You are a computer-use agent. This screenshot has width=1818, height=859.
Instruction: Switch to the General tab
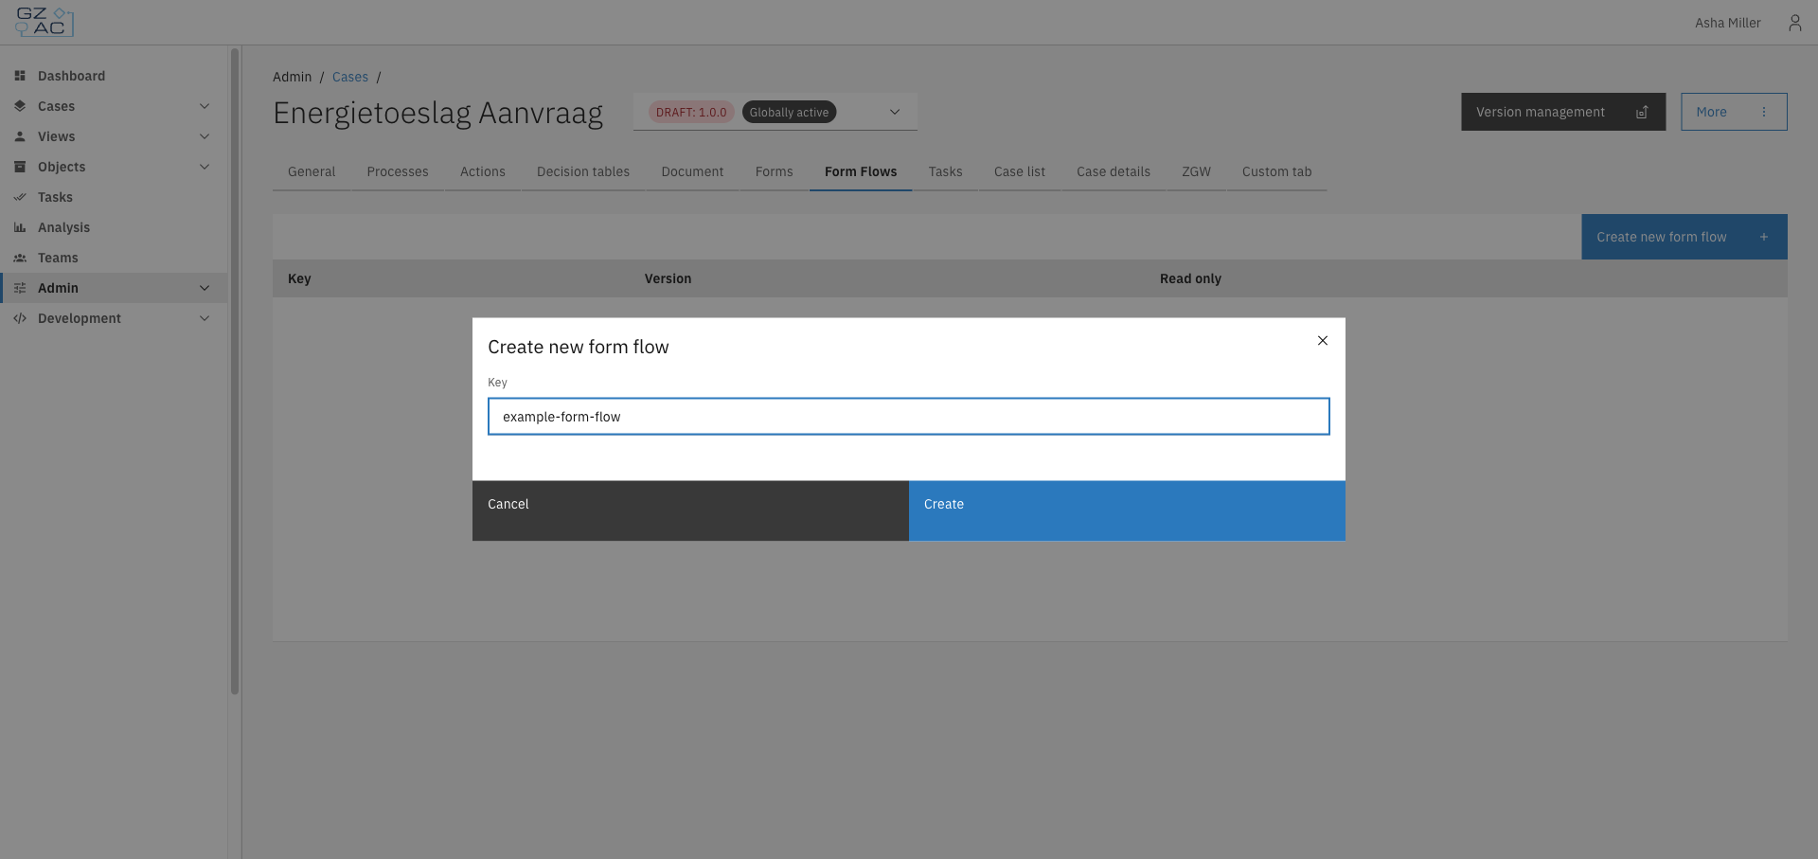(x=312, y=171)
